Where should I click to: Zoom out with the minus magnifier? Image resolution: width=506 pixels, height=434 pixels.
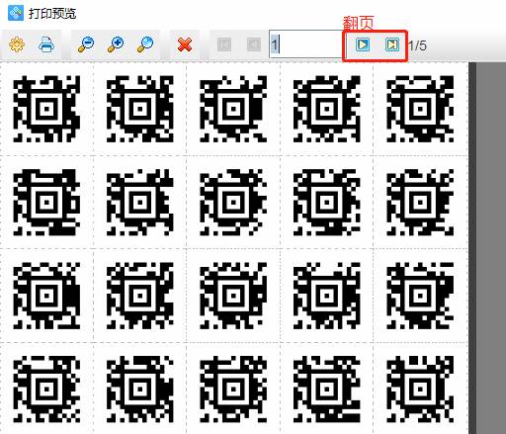point(86,44)
